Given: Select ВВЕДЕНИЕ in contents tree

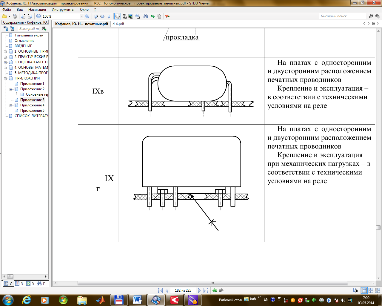Looking at the screenshot, I should tap(23, 46).
